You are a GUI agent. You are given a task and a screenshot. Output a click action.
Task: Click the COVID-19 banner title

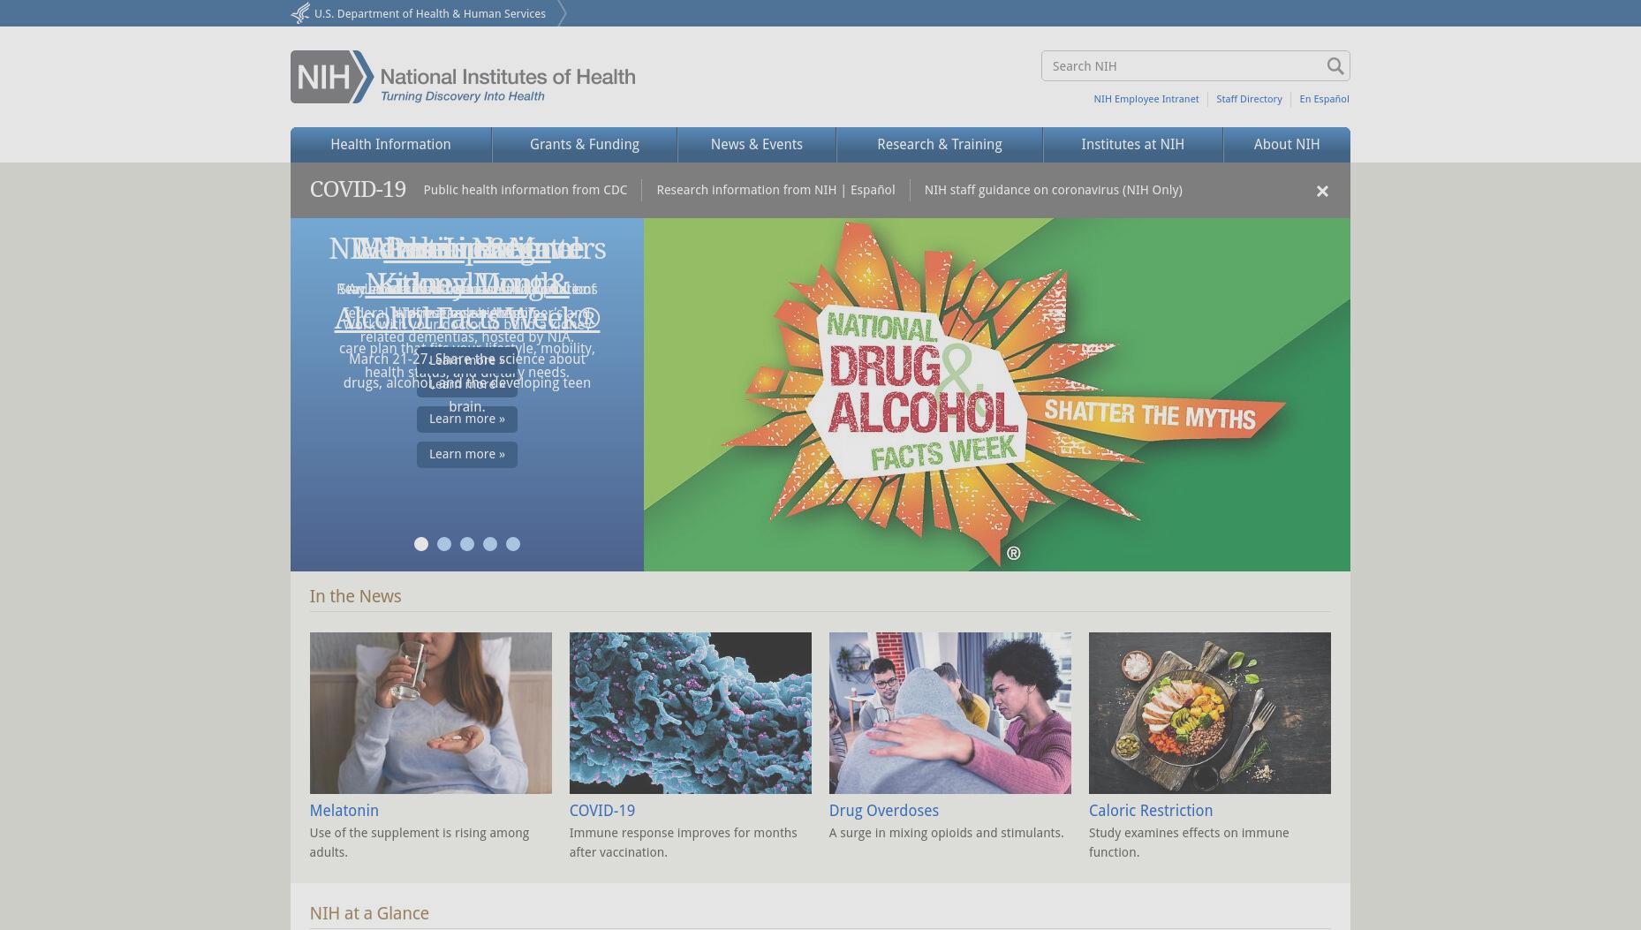pos(358,190)
